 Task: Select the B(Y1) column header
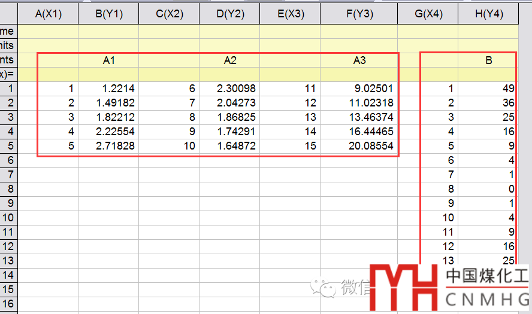pos(108,14)
